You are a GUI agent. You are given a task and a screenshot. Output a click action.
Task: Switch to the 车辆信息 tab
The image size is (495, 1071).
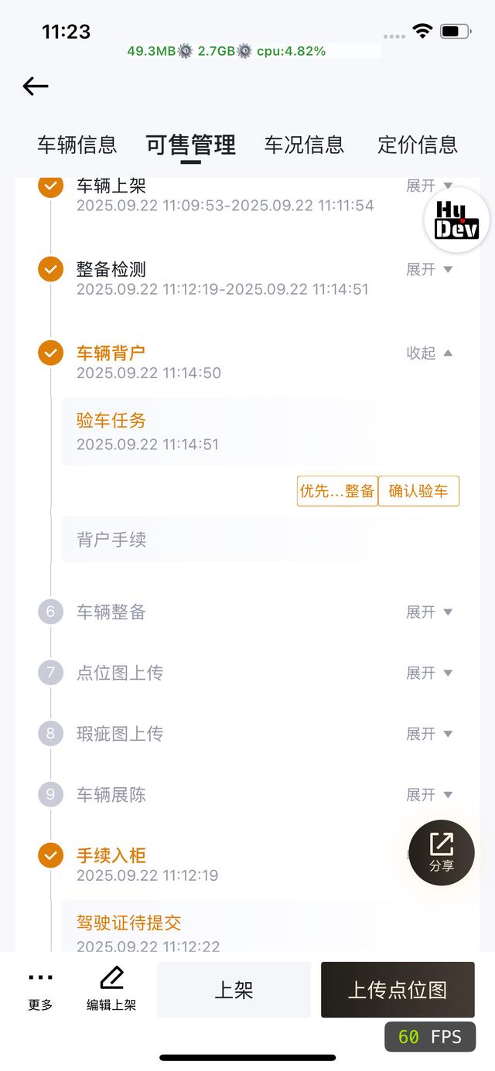[77, 145]
